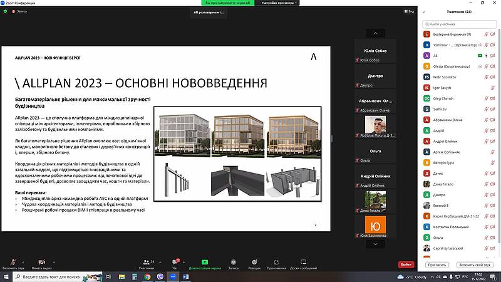Screen dimensions: 501x282
Task: Leave the meeting with Выйти button
Action: click(406, 264)
